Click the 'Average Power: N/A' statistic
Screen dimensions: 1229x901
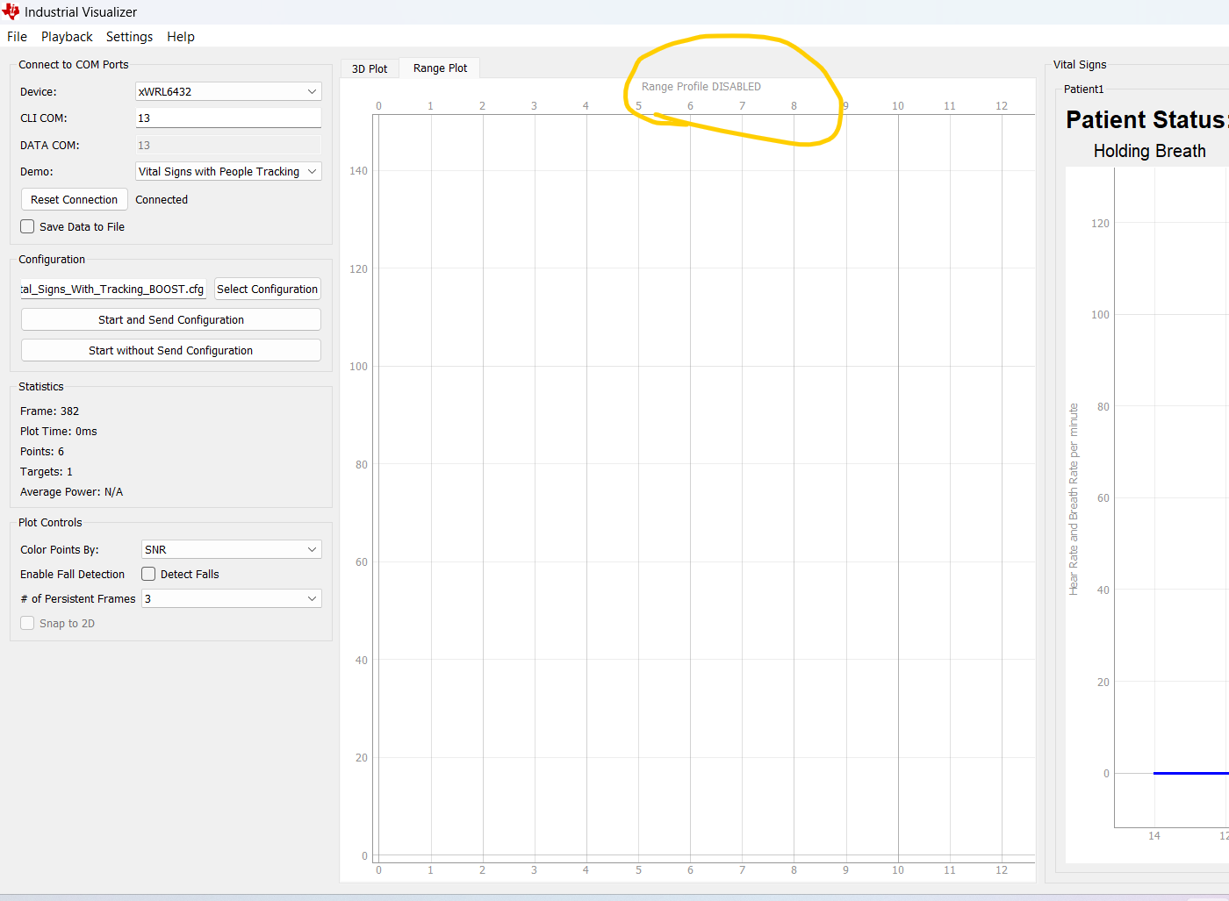pyautogui.click(x=72, y=491)
